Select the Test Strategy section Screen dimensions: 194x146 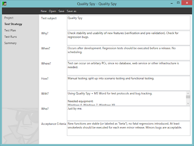pyautogui.click(x=13, y=24)
